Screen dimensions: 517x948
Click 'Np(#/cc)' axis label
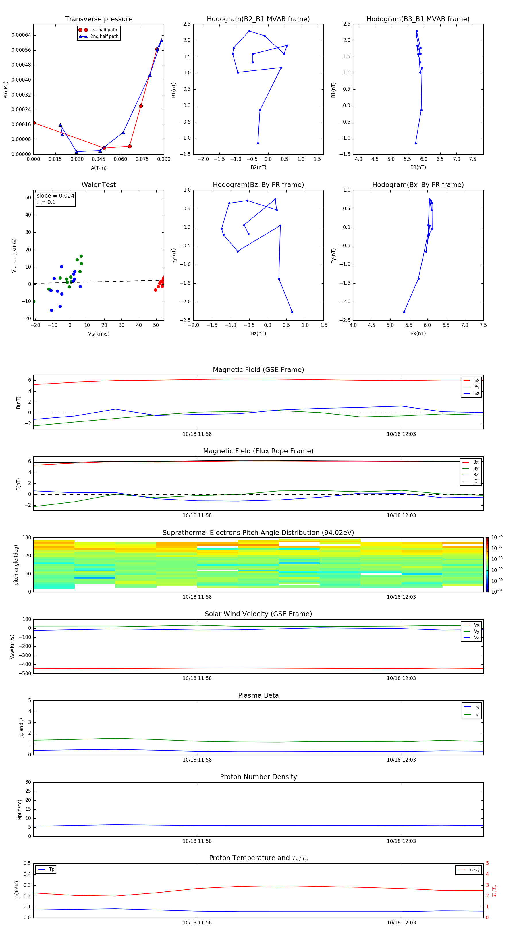(20, 809)
